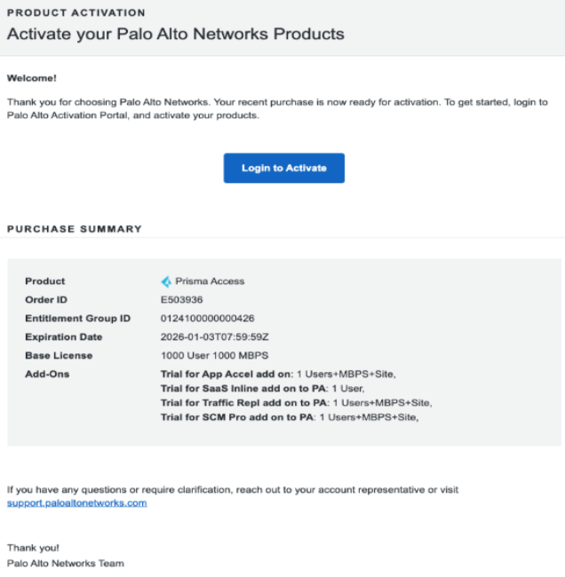Image resolution: width=565 pixels, height=577 pixels.
Task: Click the Trial for SaaS Inline add on line
Action: (x=263, y=389)
